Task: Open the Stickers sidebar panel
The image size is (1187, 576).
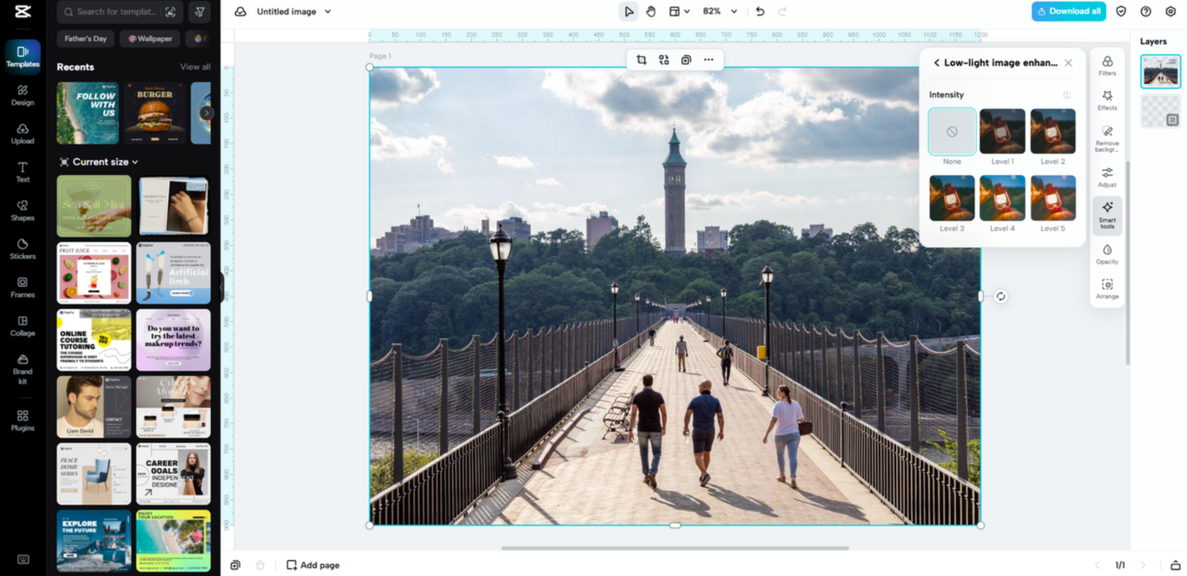Action: (22, 249)
